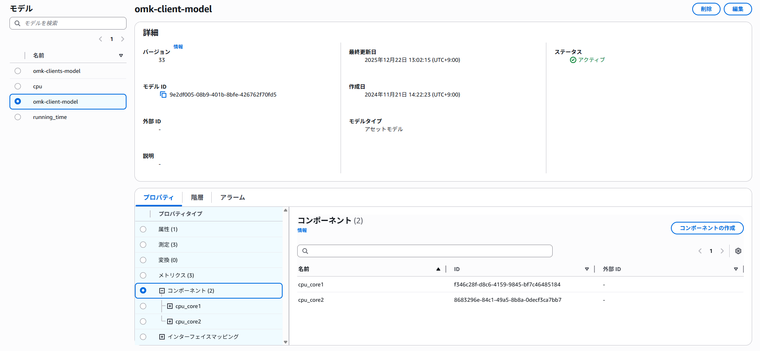The width and height of the screenshot is (760, 351).
Task: Click コンポーネントの作成 button
Action: click(x=707, y=228)
